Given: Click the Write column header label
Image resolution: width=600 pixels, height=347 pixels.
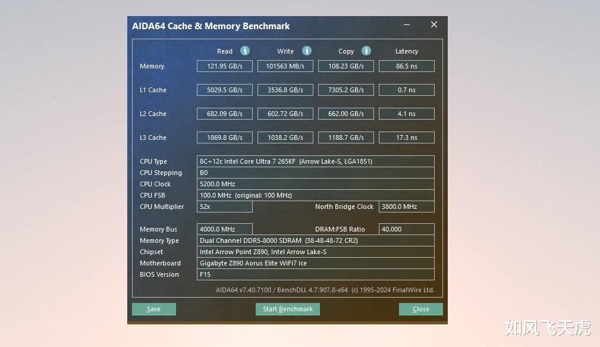Looking at the screenshot, I should tap(285, 51).
